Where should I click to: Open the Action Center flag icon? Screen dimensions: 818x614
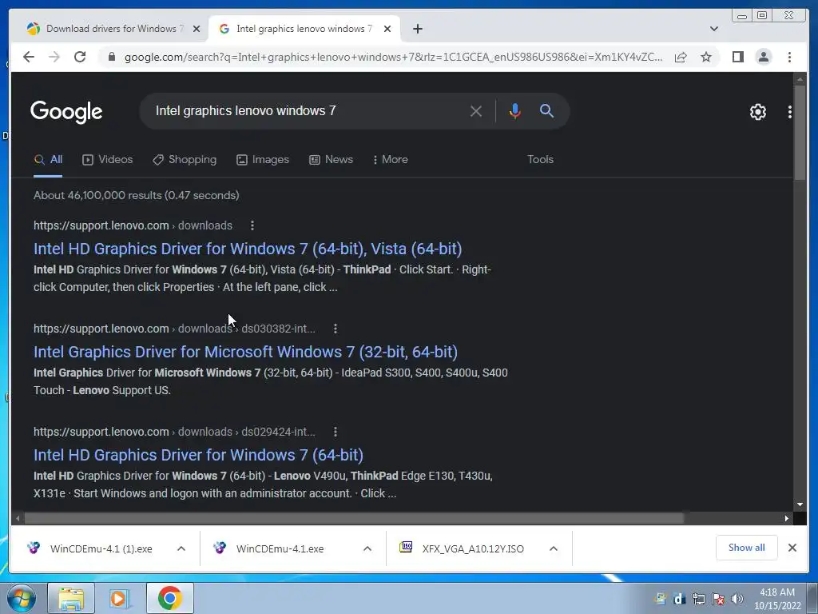pyautogui.click(x=718, y=599)
